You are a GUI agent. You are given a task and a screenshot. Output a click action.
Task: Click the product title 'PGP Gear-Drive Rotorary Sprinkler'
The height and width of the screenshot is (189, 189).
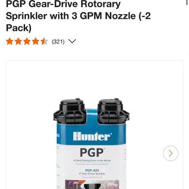pos(63,10)
